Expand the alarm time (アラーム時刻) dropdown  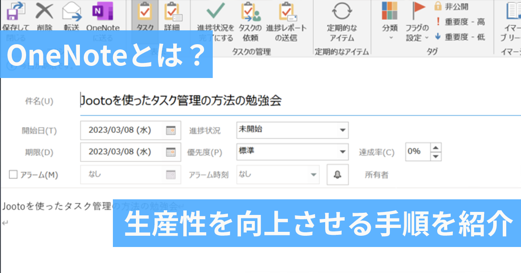[x=314, y=175]
